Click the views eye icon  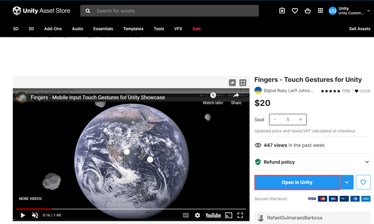pos(258,145)
